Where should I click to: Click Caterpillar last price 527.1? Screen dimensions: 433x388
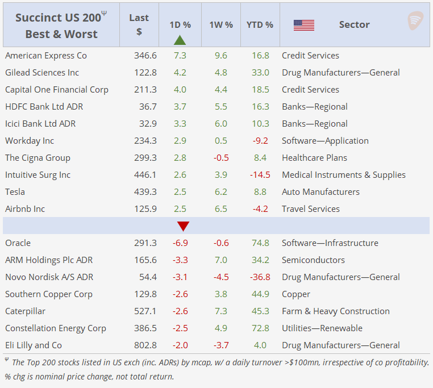click(145, 311)
